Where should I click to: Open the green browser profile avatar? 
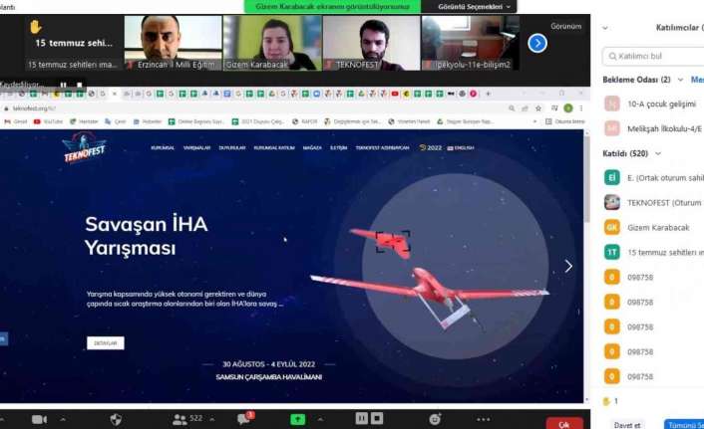click(x=568, y=108)
